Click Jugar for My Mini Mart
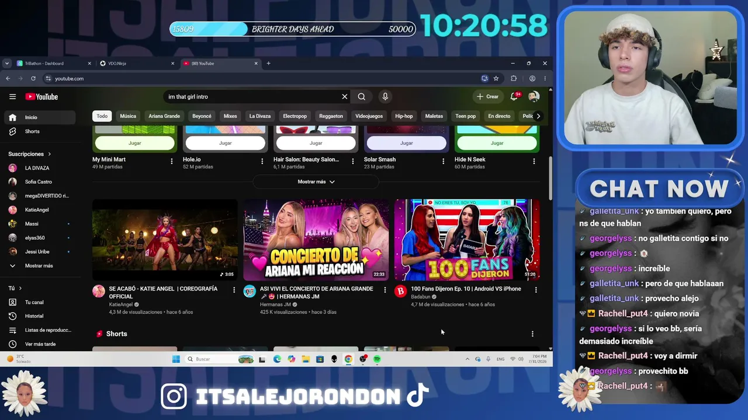 [135, 143]
